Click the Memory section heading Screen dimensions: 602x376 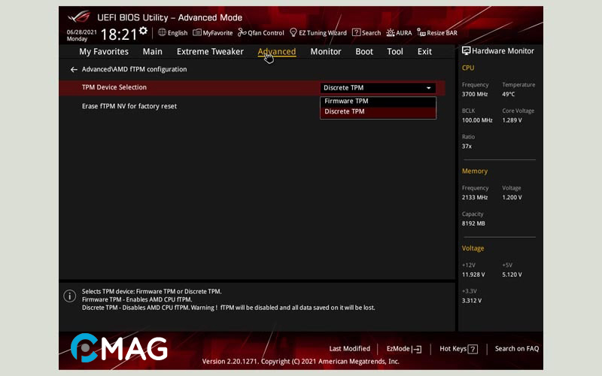(475, 171)
